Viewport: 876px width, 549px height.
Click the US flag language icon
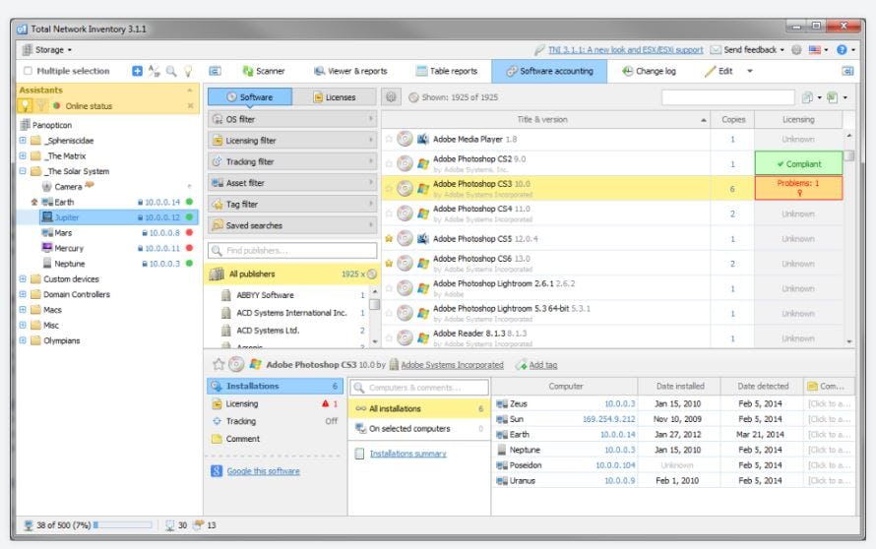click(x=815, y=50)
